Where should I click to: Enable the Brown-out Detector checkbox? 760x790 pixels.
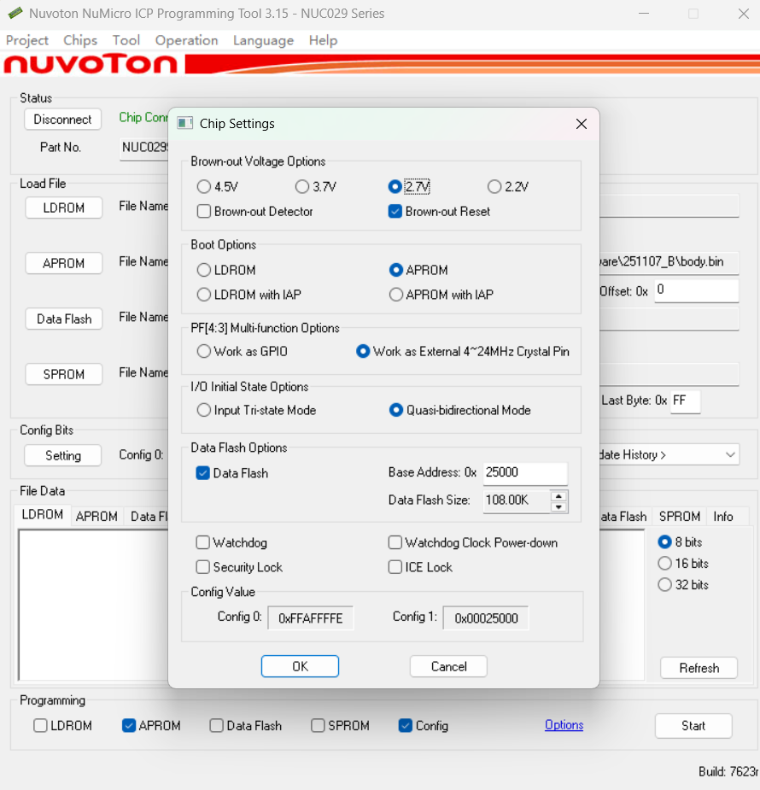click(x=204, y=211)
